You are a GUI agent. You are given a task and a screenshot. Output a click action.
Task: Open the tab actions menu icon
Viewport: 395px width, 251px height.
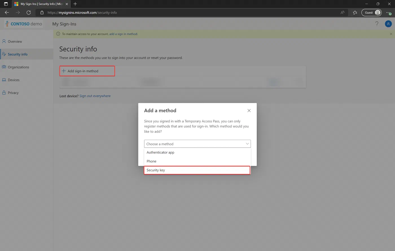(6, 4)
